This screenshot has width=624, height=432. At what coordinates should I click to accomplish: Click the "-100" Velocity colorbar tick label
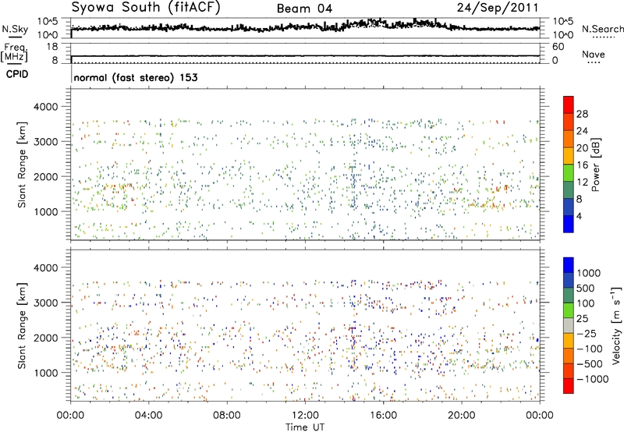point(590,349)
